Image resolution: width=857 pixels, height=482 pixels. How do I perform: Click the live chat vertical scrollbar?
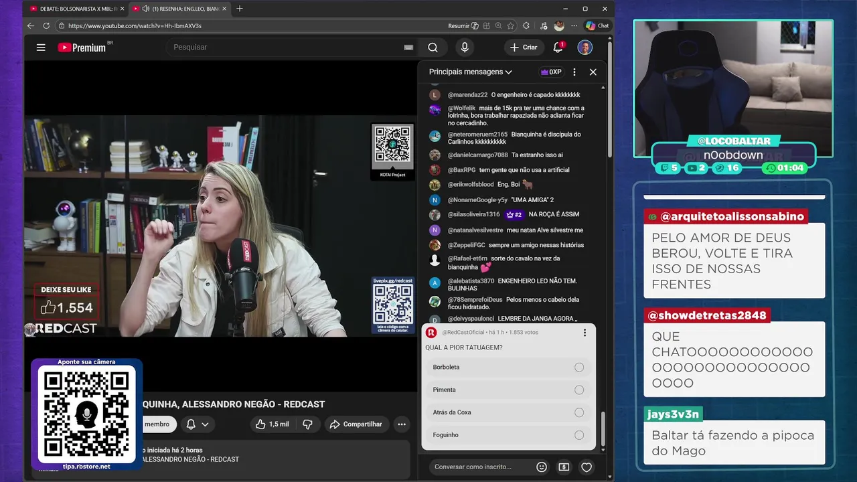pos(603,428)
